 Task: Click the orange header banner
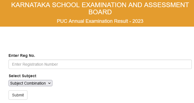[97, 13]
